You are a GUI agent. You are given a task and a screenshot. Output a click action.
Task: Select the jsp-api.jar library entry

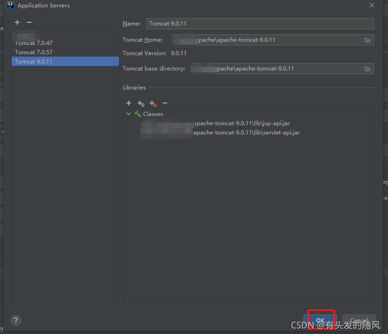point(215,123)
